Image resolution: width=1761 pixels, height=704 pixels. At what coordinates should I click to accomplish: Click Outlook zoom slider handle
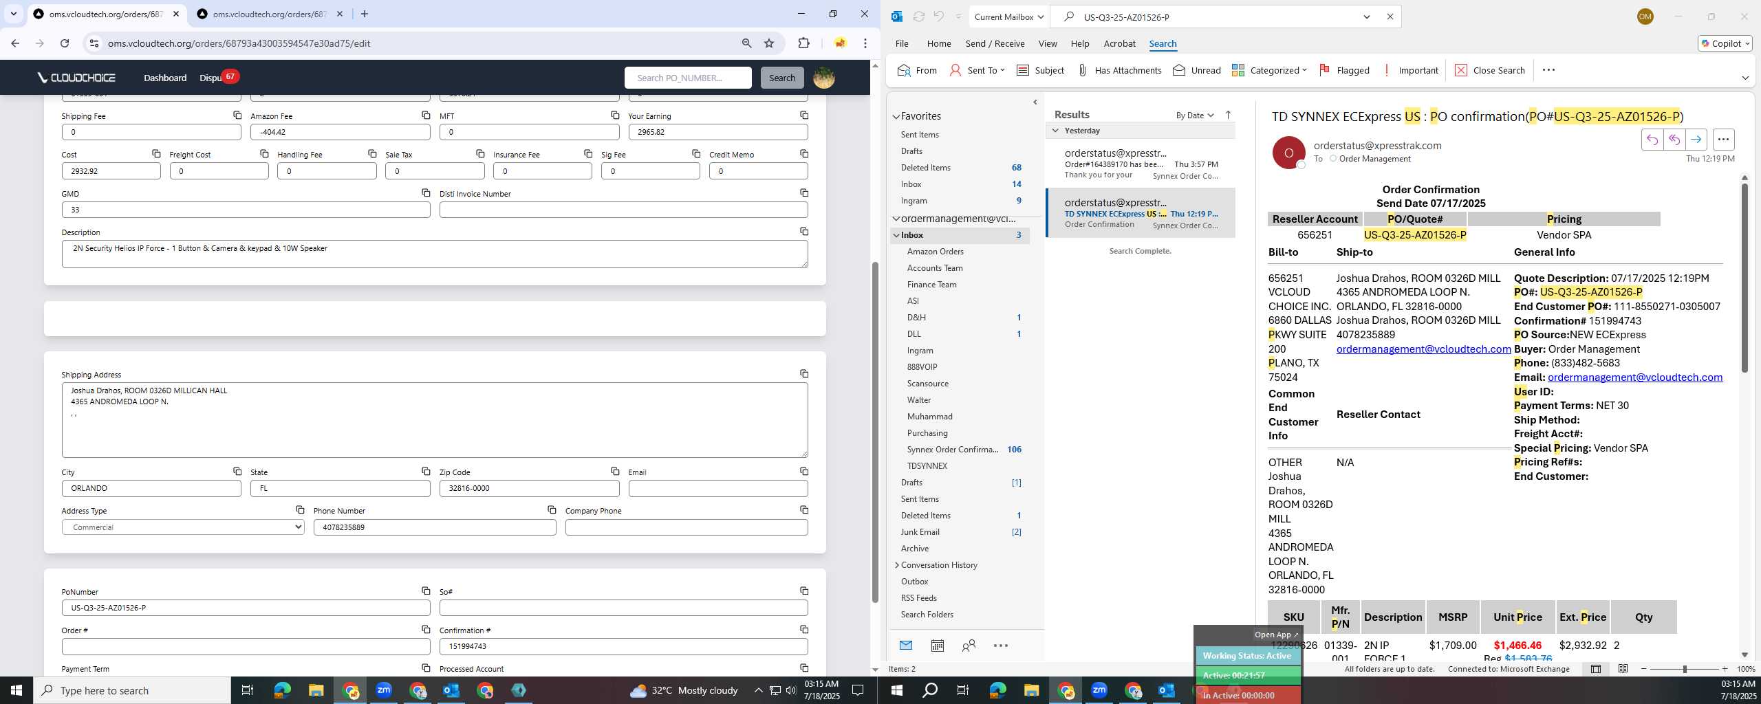point(1685,669)
